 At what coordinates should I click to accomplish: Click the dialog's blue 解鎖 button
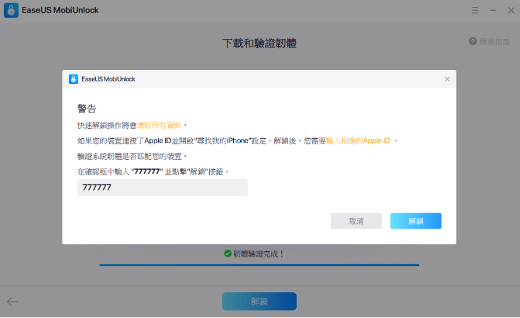(x=415, y=221)
